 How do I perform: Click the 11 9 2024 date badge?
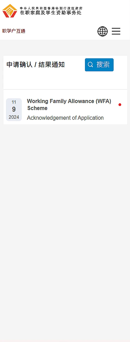(x=14, y=110)
